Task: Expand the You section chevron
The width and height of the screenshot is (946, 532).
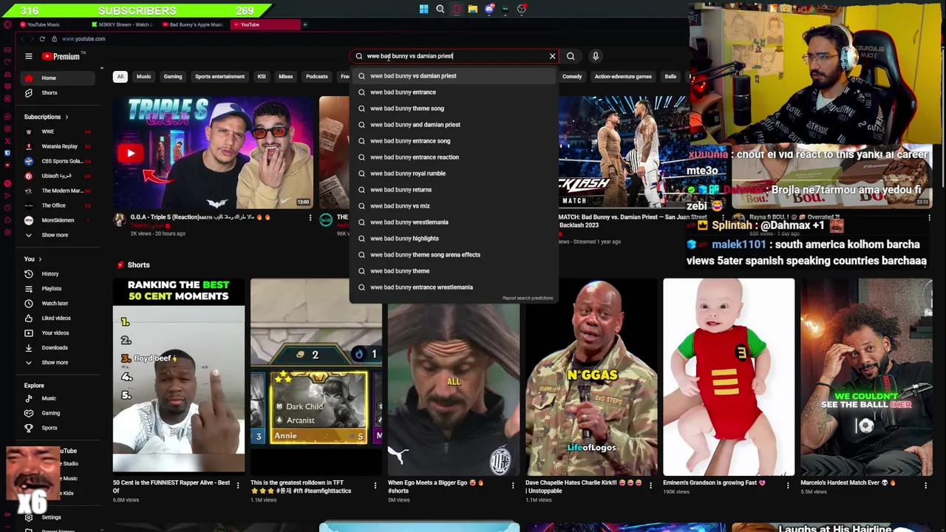Action: point(40,259)
